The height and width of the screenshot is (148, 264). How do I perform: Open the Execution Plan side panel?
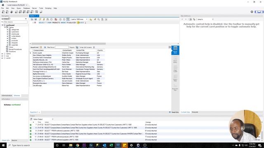coord(175,87)
